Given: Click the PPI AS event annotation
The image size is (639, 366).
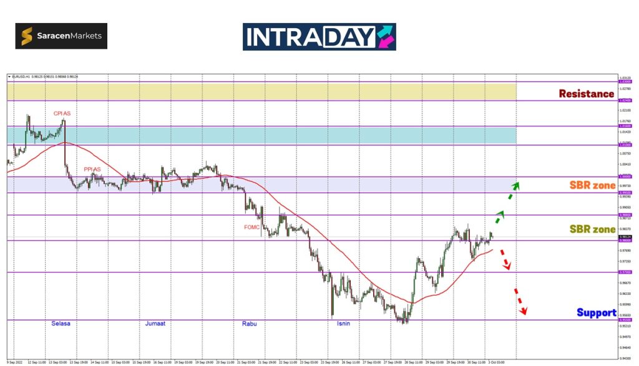Looking at the screenshot, I should (x=93, y=170).
